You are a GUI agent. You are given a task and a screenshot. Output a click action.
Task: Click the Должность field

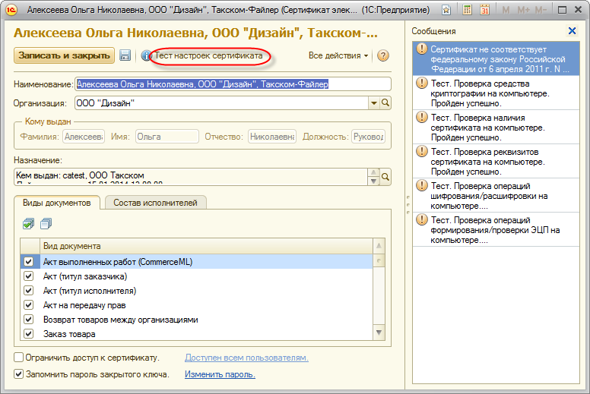point(369,137)
